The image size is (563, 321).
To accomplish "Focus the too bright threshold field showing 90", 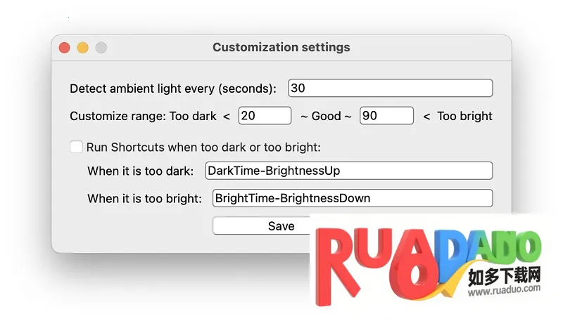I will click(386, 116).
